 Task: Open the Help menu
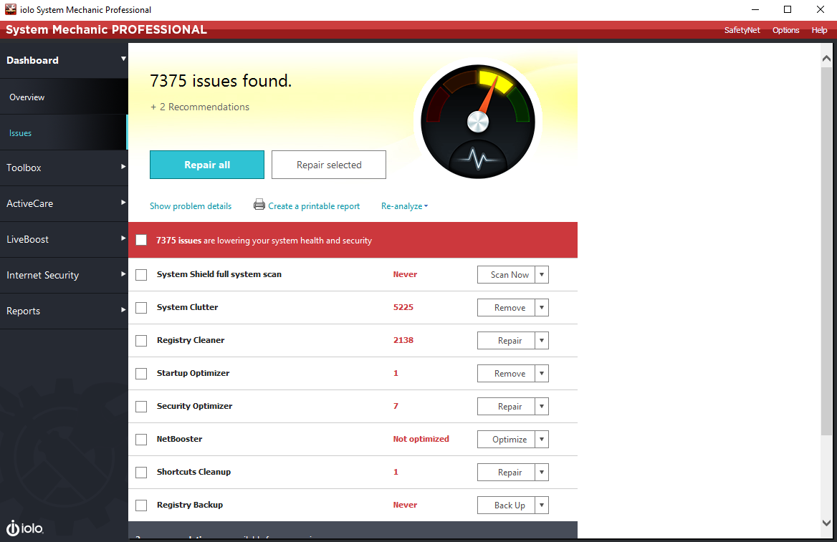pos(819,30)
